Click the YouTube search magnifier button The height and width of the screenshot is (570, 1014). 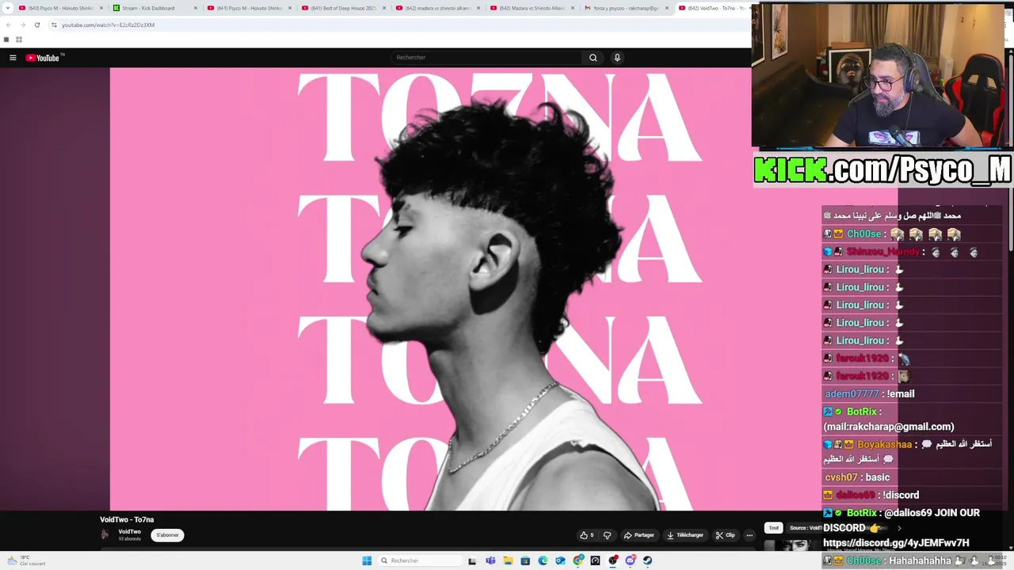(x=593, y=58)
